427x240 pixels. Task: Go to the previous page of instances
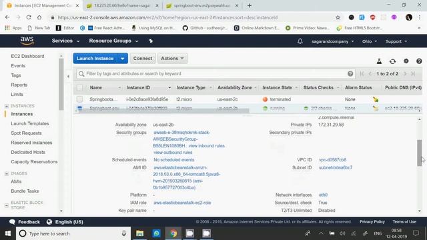(x=370, y=74)
